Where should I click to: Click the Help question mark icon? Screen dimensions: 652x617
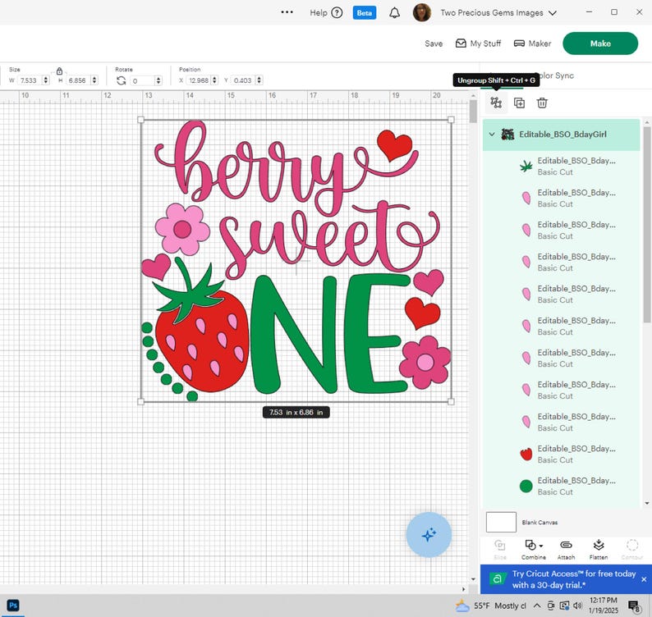coord(337,12)
